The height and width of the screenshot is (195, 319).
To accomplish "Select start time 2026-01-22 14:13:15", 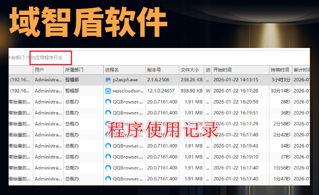I will tap(236, 80).
